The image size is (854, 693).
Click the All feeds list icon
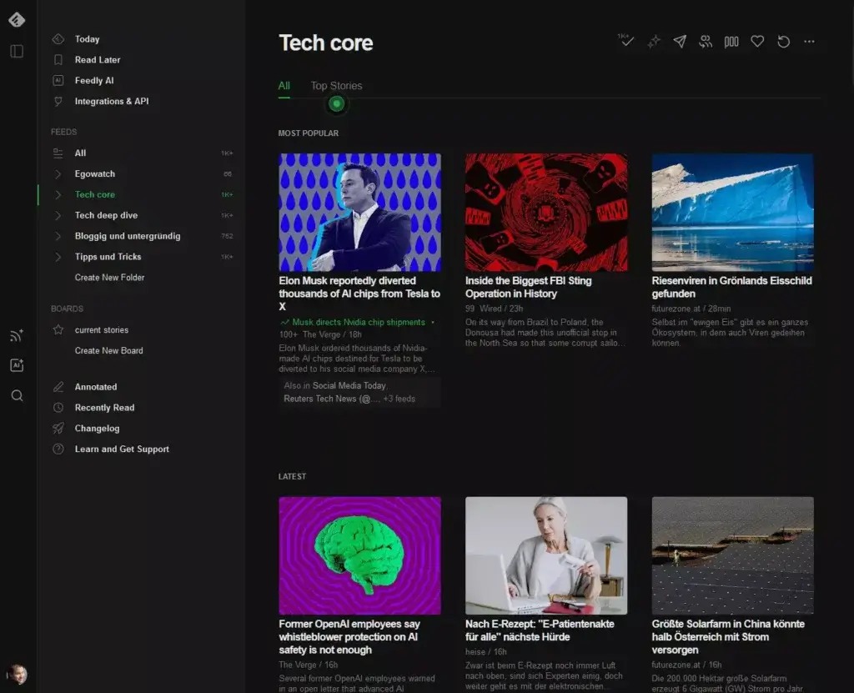[x=58, y=153]
